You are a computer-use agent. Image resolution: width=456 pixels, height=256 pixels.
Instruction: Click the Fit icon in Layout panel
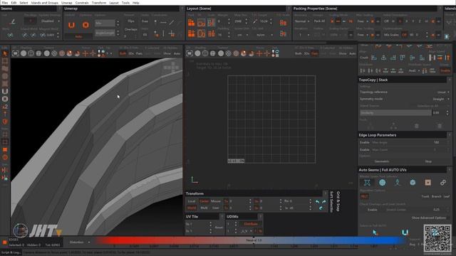201,22
